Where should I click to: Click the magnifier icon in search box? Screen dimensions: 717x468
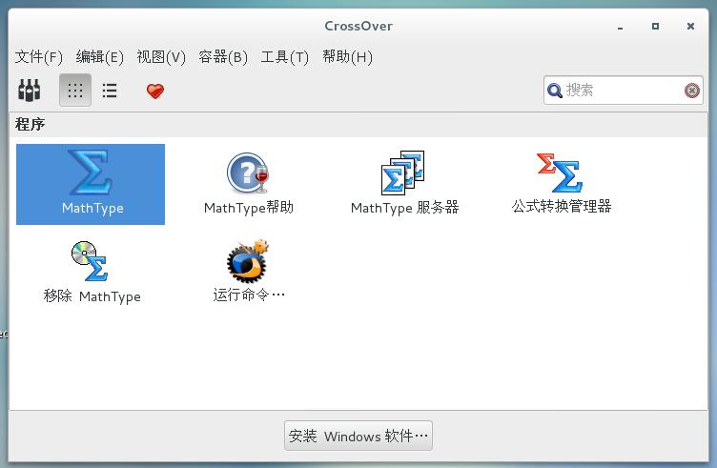555,91
